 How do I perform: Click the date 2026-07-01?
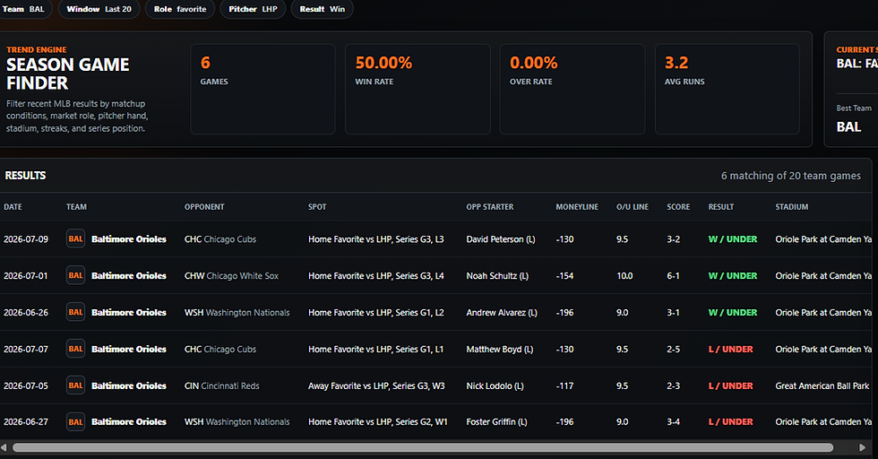coord(26,276)
